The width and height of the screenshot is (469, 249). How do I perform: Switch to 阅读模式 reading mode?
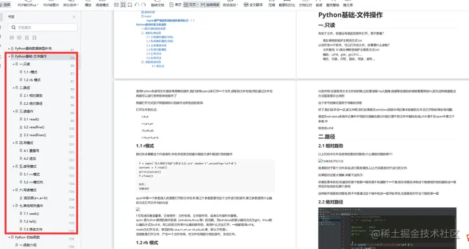pos(102,5)
